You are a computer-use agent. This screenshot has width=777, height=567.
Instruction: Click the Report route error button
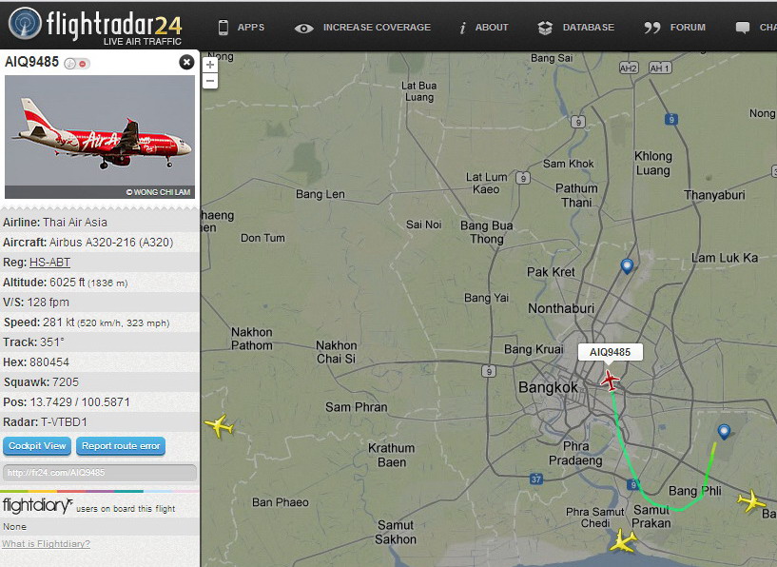click(x=121, y=446)
